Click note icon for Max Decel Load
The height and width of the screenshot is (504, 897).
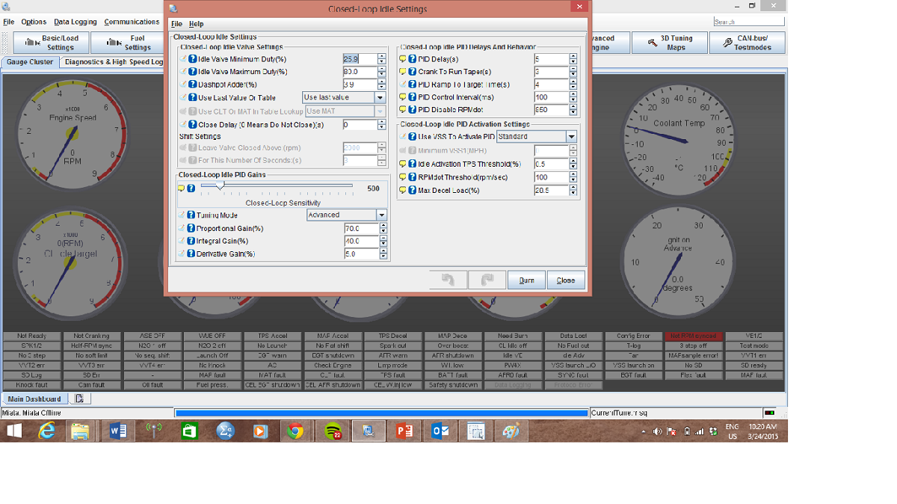[403, 190]
